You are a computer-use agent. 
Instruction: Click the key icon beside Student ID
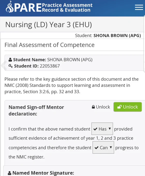coord(11,66)
